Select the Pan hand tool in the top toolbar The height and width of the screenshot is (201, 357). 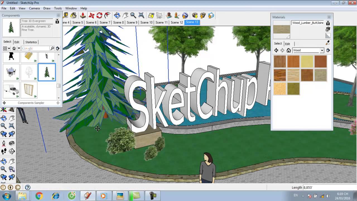125,15
